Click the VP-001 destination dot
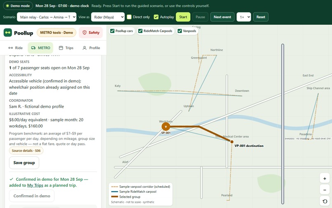The height and width of the screenshot is (208, 332). pos(232,142)
